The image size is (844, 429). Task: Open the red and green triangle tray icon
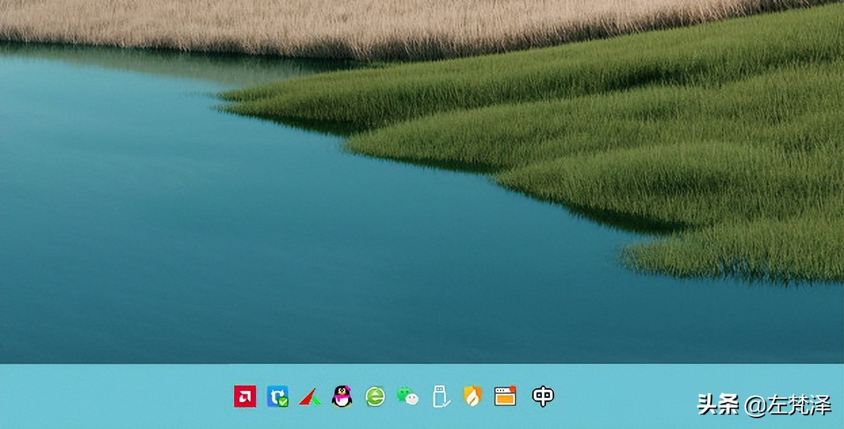pos(310,397)
